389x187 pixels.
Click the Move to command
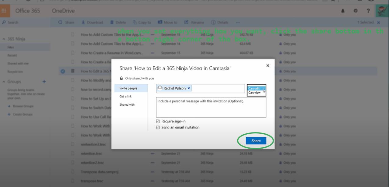[x=167, y=23]
